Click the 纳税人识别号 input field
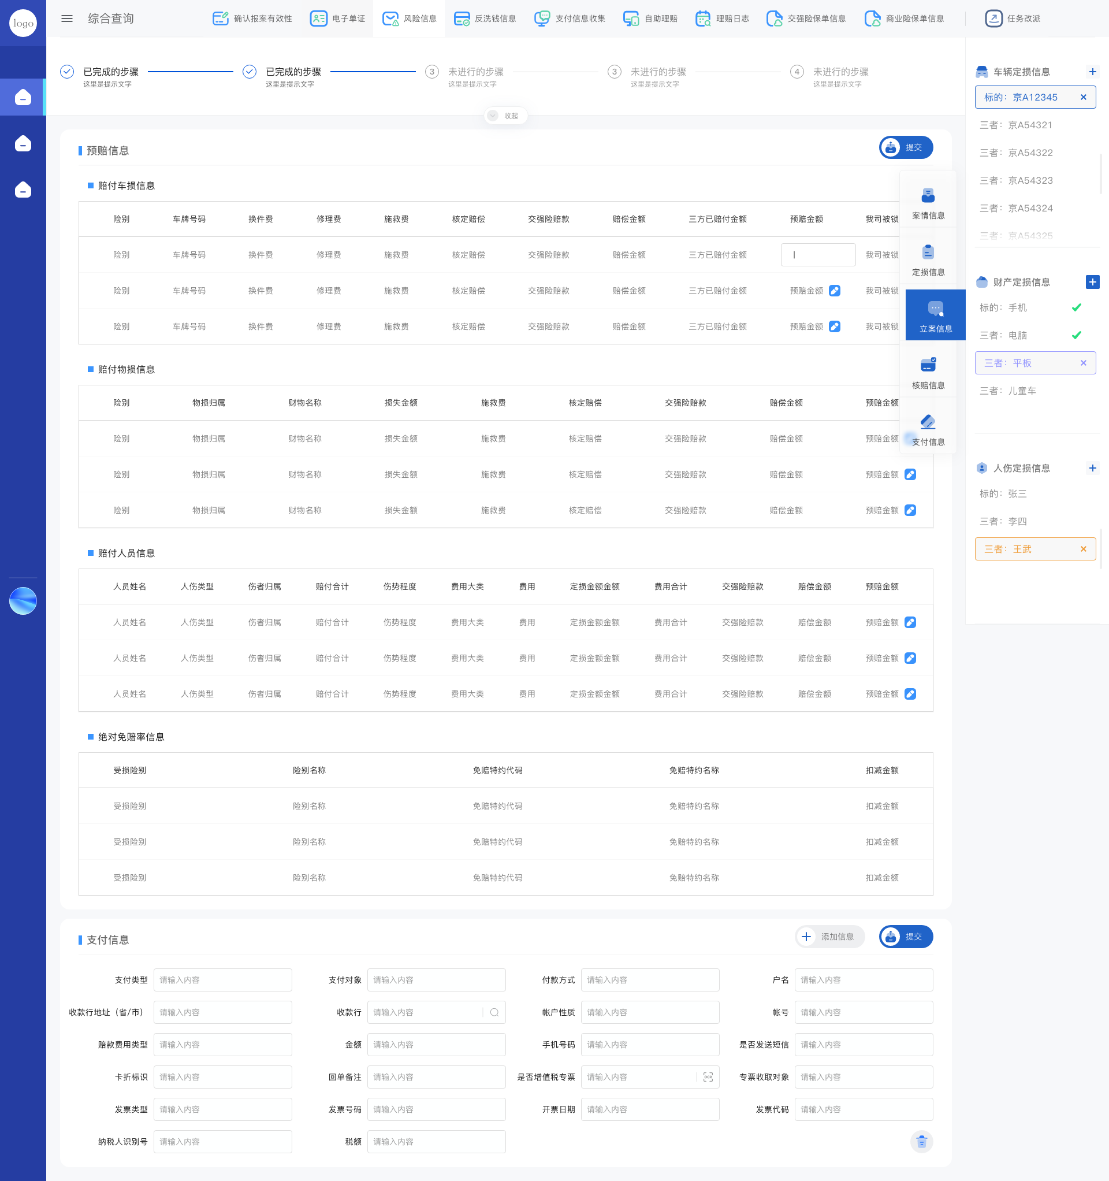 click(223, 1142)
